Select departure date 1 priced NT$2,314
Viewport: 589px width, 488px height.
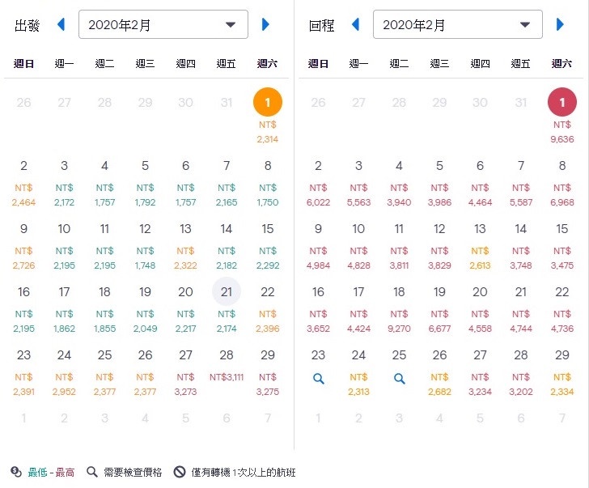pos(268,117)
